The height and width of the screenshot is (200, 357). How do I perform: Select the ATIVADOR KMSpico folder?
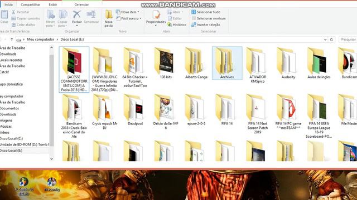point(258,66)
